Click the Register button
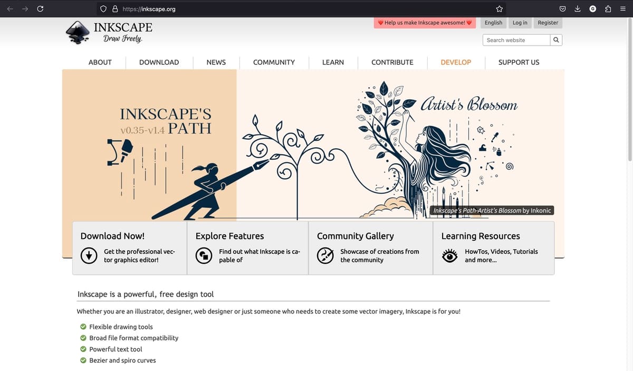This screenshot has width=633, height=371. (548, 23)
